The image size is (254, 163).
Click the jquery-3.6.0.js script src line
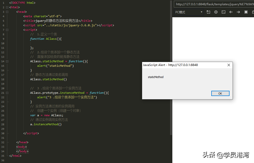tap(69, 25)
